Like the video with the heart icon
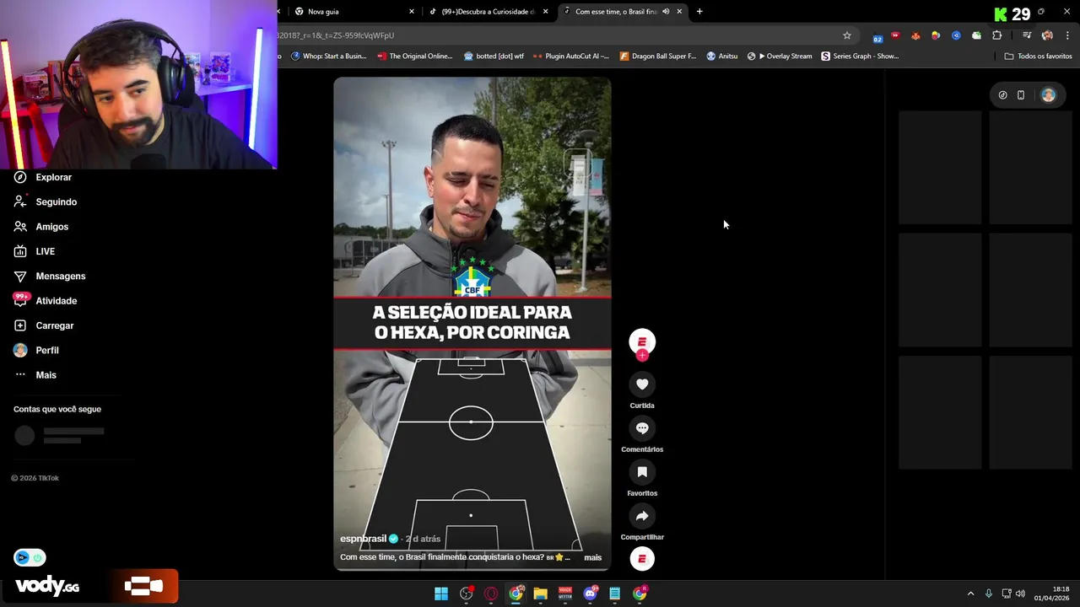Screen dimensions: 1080x607 click(x=642, y=384)
